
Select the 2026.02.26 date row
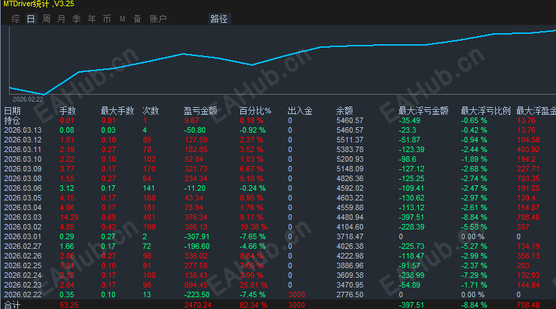[x=23, y=256]
